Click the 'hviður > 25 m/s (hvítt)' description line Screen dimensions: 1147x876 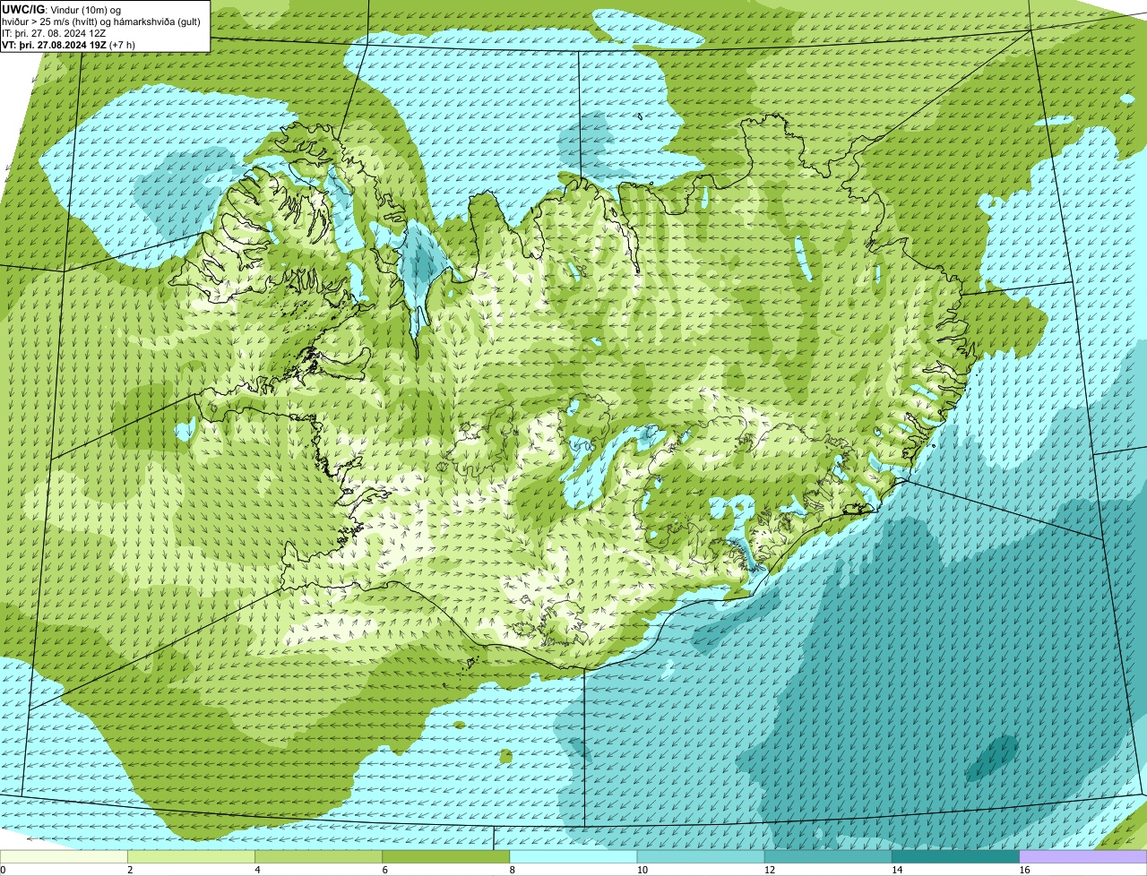tap(101, 21)
